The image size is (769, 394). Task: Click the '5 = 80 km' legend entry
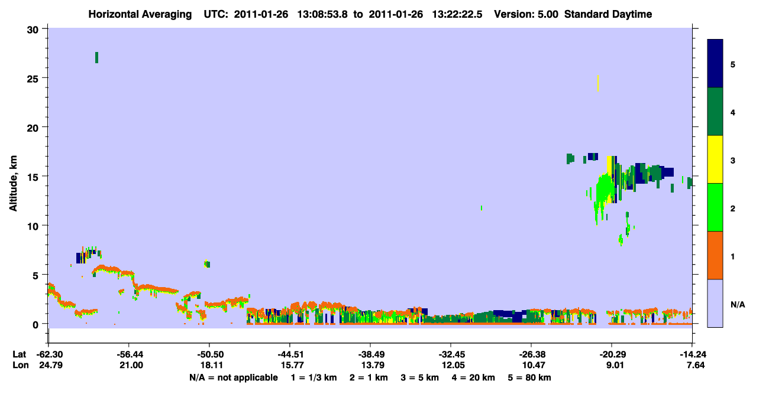(x=530, y=377)
